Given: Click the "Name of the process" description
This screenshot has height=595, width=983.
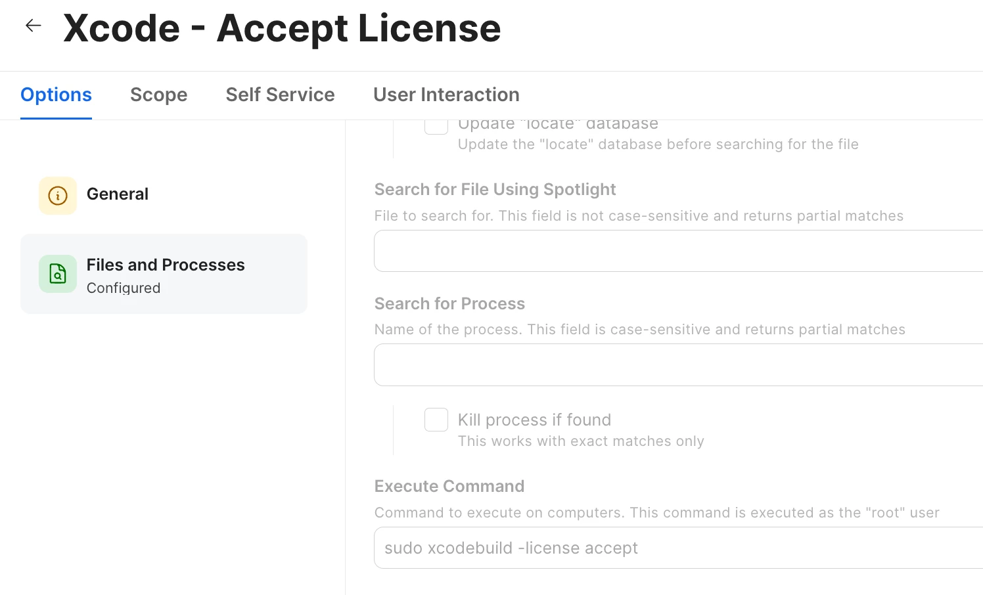Looking at the screenshot, I should [640, 329].
